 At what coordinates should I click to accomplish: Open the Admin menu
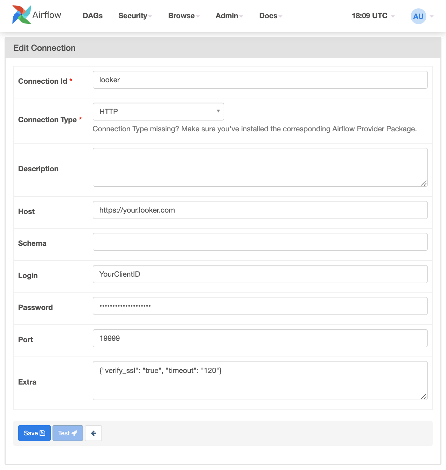tap(229, 16)
